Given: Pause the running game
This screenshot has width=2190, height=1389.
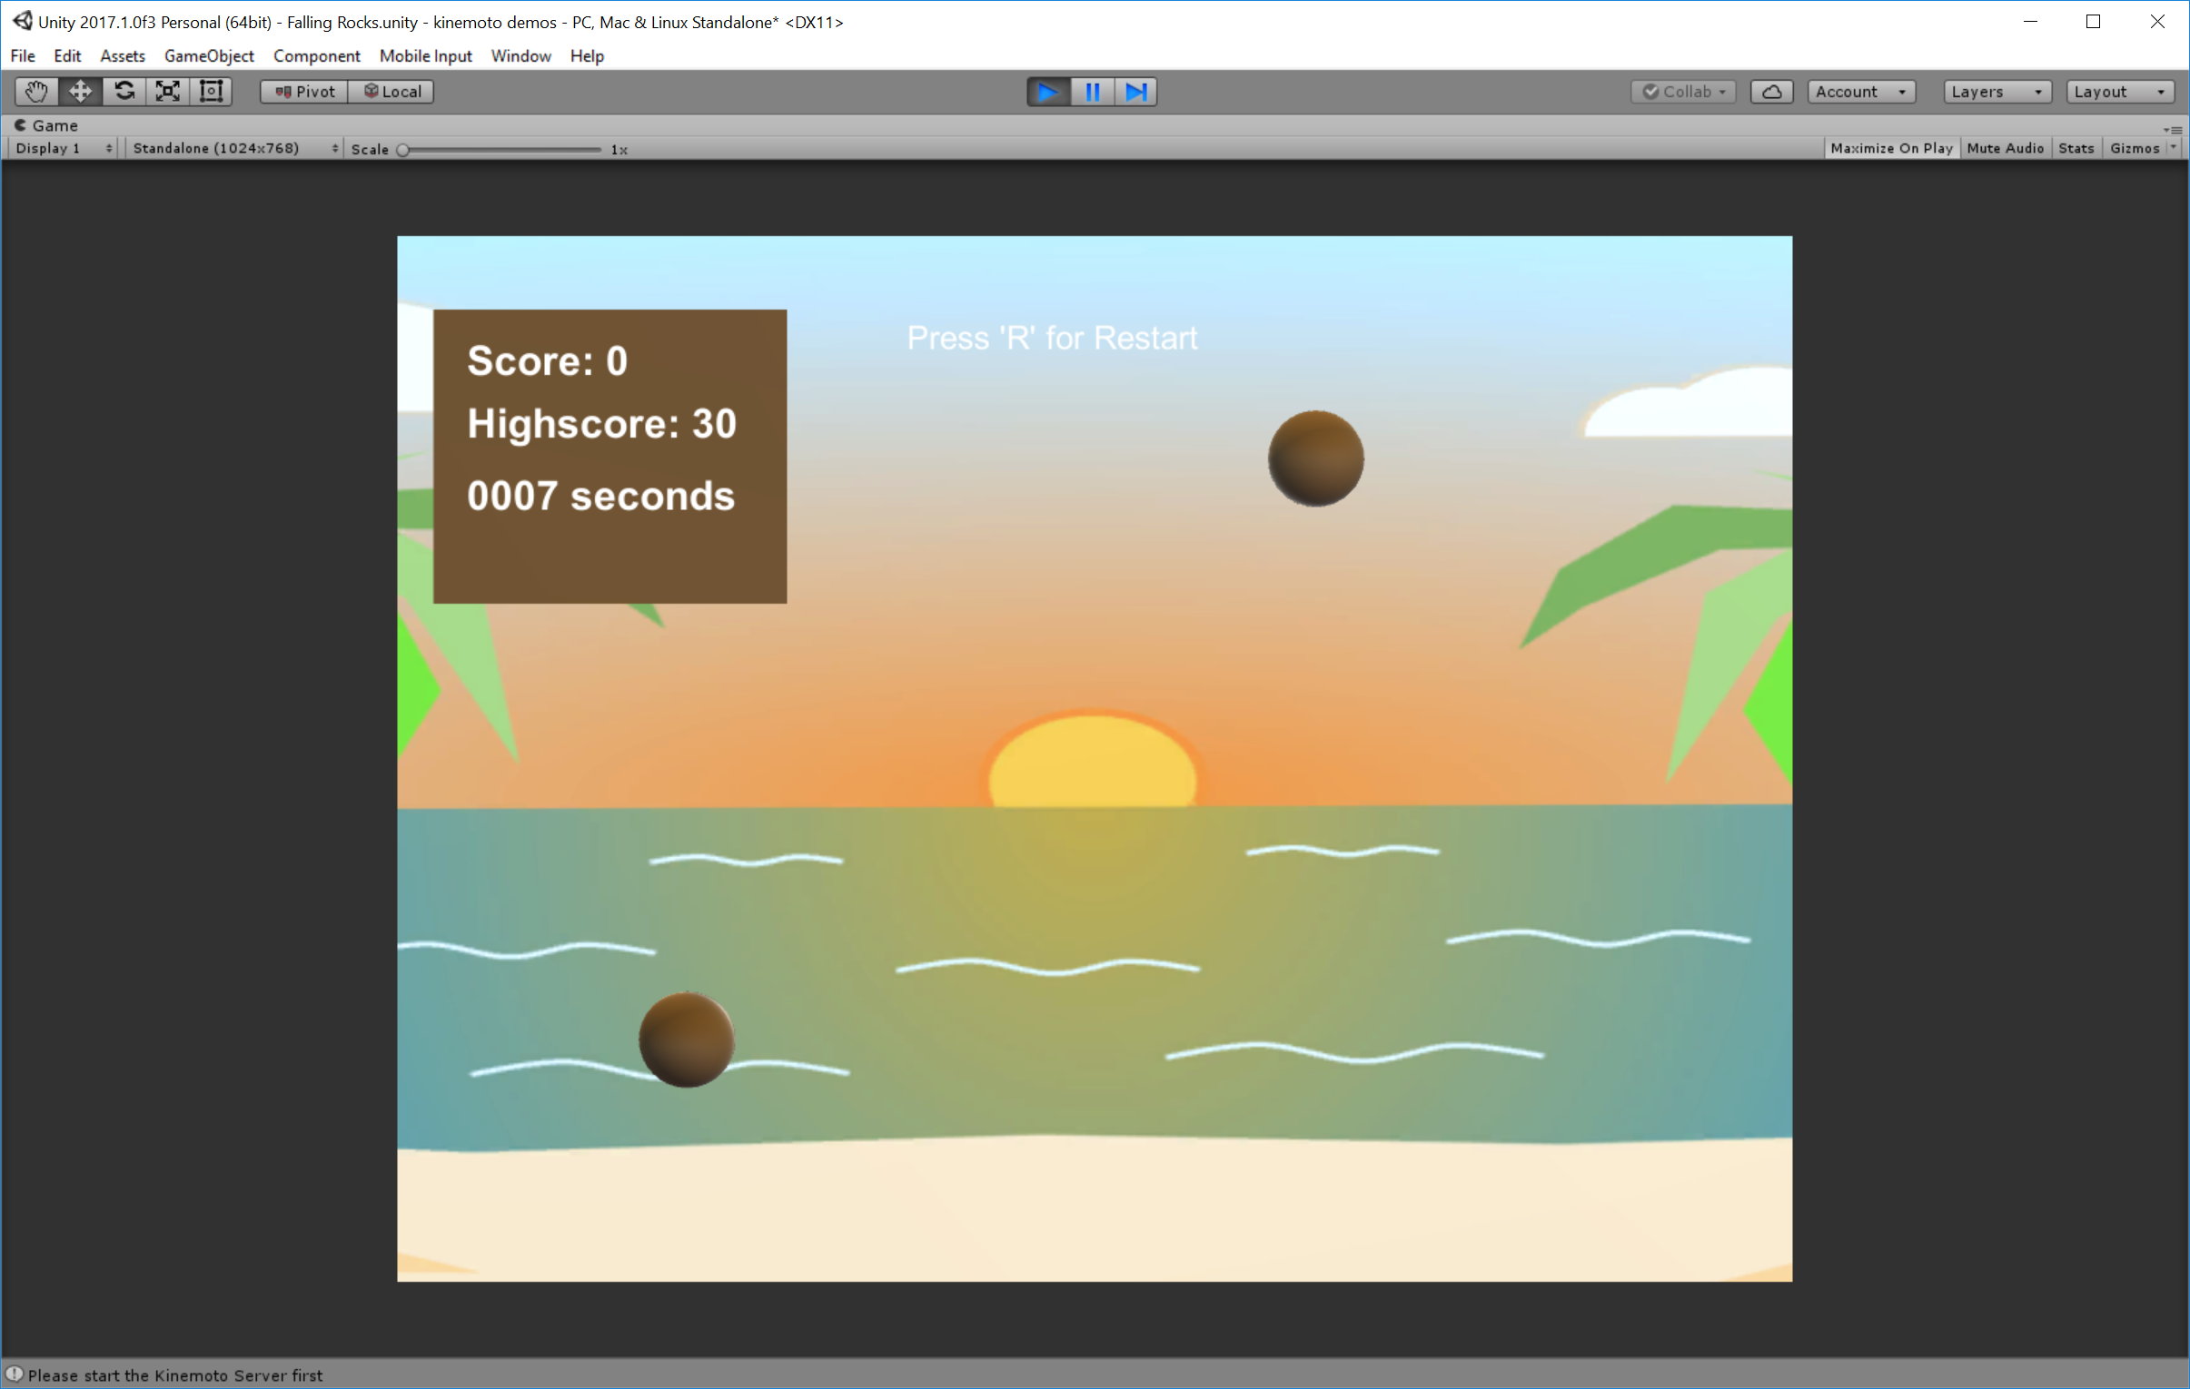Looking at the screenshot, I should coord(1092,92).
